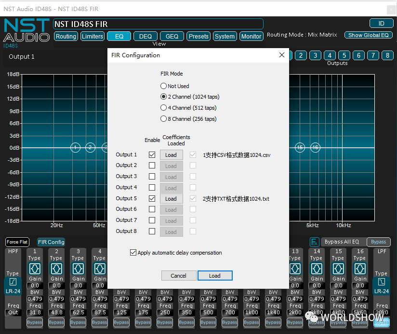
Task: Click Force Flat button
Action: 17,242
